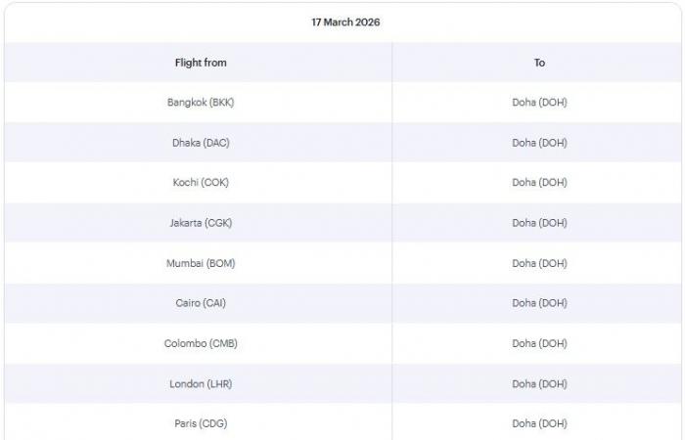685x440 pixels.
Task: Select the Cairo (CAI) cell
Action: pos(201,303)
